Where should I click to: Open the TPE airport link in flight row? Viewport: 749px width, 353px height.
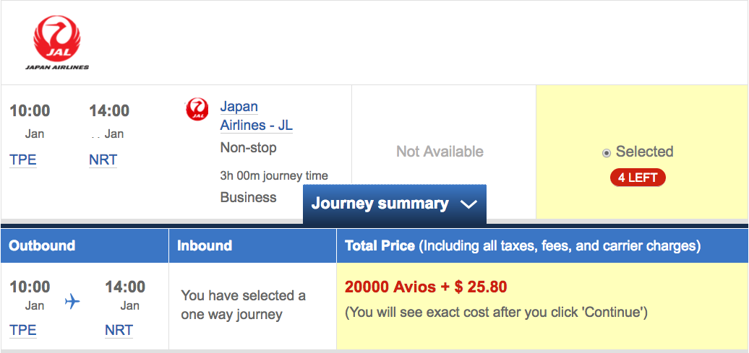pyautogui.click(x=23, y=160)
